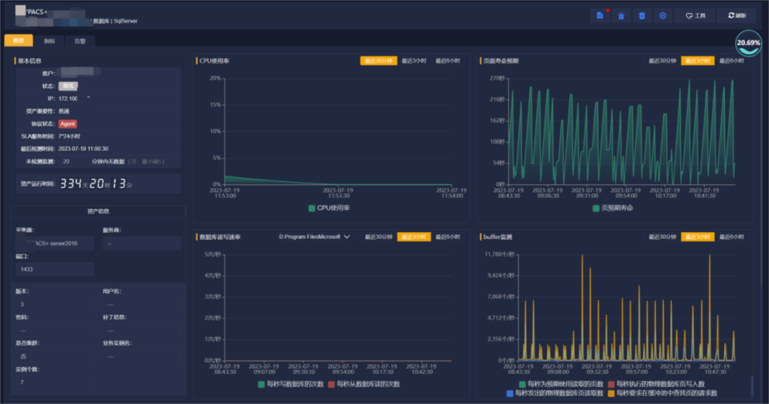The width and height of the screenshot is (769, 404).
Task: Select 最近3小时 for buffer监测 chart
Action: pyautogui.click(x=697, y=237)
